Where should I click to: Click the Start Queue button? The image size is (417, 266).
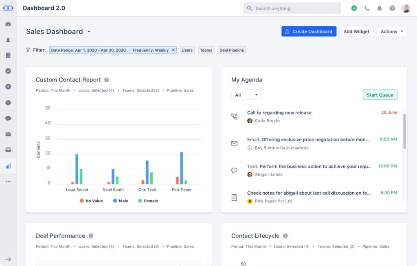pos(380,95)
